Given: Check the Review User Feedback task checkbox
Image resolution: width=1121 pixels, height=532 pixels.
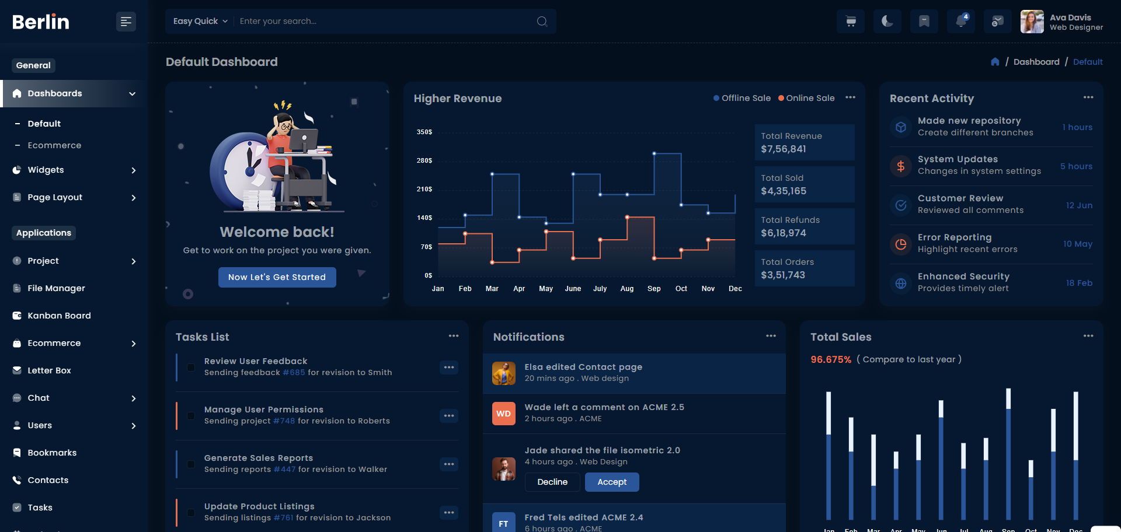Looking at the screenshot, I should pyautogui.click(x=191, y=367).
